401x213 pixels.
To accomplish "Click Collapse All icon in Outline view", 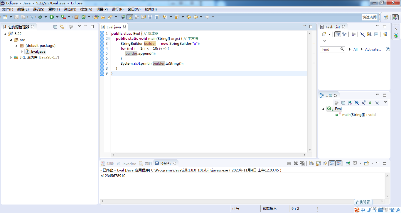I will pos(343,103).
